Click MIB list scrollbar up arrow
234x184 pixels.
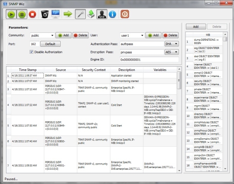coord(225,35)
